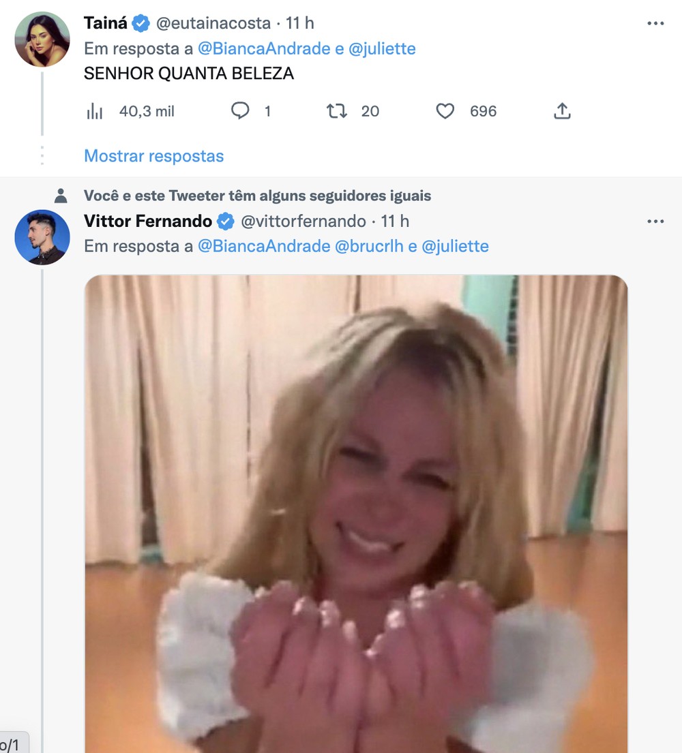Image resolution: width=682 pixels, height=753 pixels.
Task: Expand replies via Mostrar respostas
Action: click(153, 156)
